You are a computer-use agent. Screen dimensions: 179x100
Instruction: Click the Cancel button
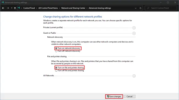tap(129, 96)
